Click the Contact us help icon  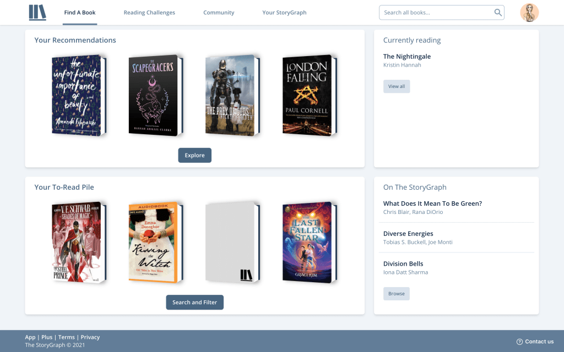click(519, 342)
